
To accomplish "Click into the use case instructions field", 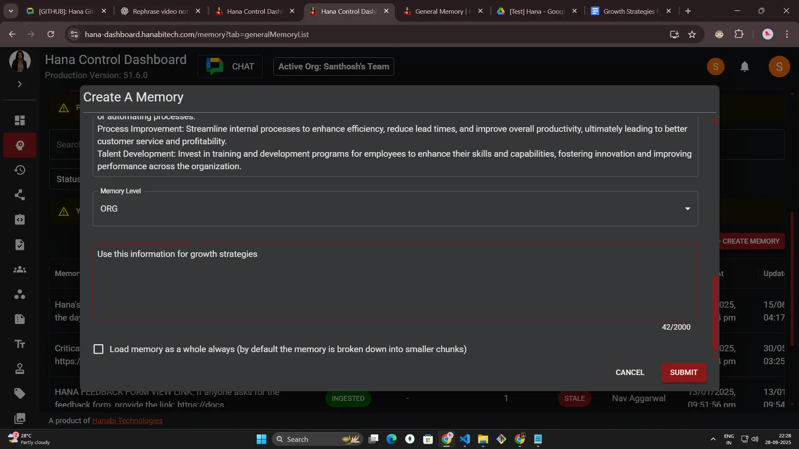I will 395,283.
